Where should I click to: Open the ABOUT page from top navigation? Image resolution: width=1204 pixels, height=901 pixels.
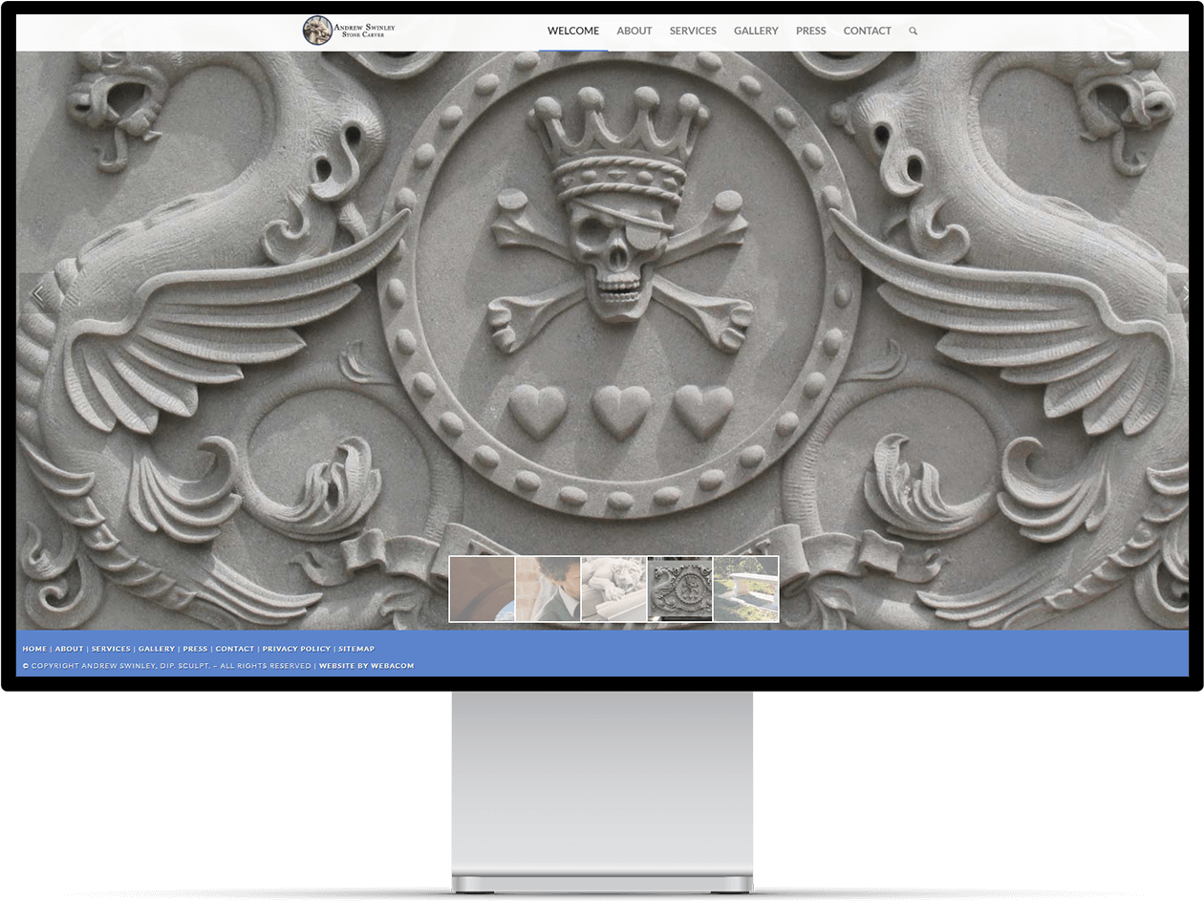(634, 31)
